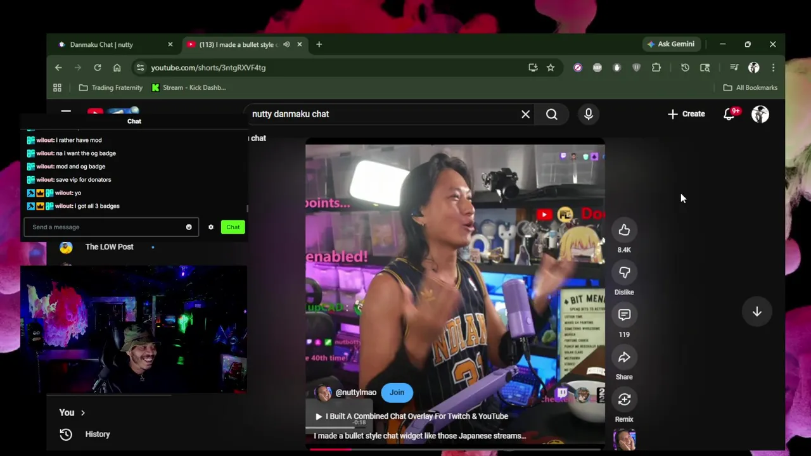Search with voice microphone icon
This screenshot has height=456, width=811.
[x=589, y=114]
